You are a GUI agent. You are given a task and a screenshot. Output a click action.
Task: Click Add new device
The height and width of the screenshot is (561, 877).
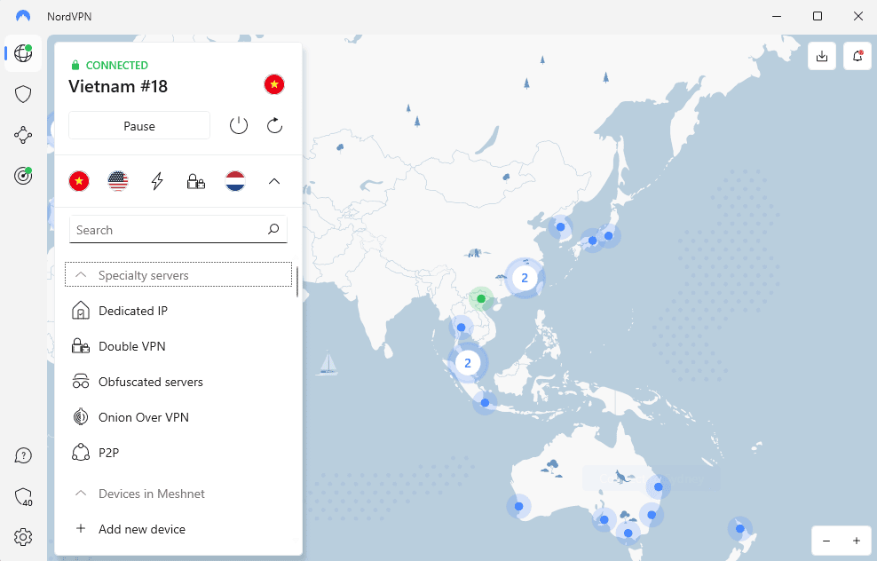pyautogui.click(x=178, y=528)
